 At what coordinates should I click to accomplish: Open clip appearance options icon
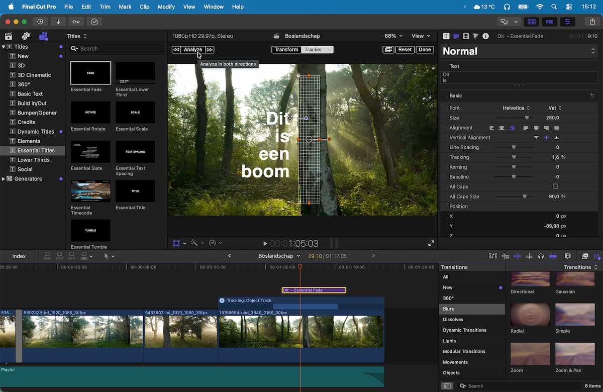(568, 256)
